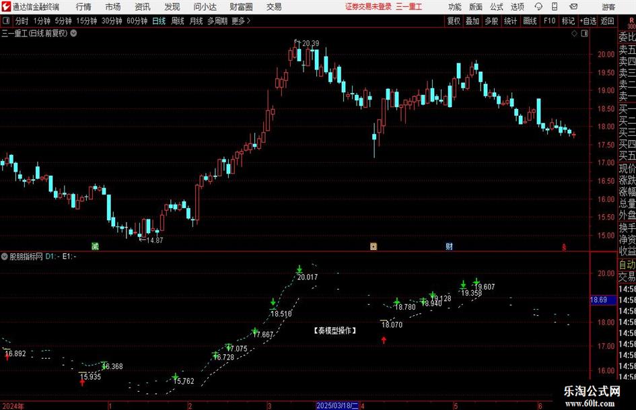Switch to the 5分钟 period
Image resolution: width=636 pixels, height=410 pixels.
[x=63, y=21]
